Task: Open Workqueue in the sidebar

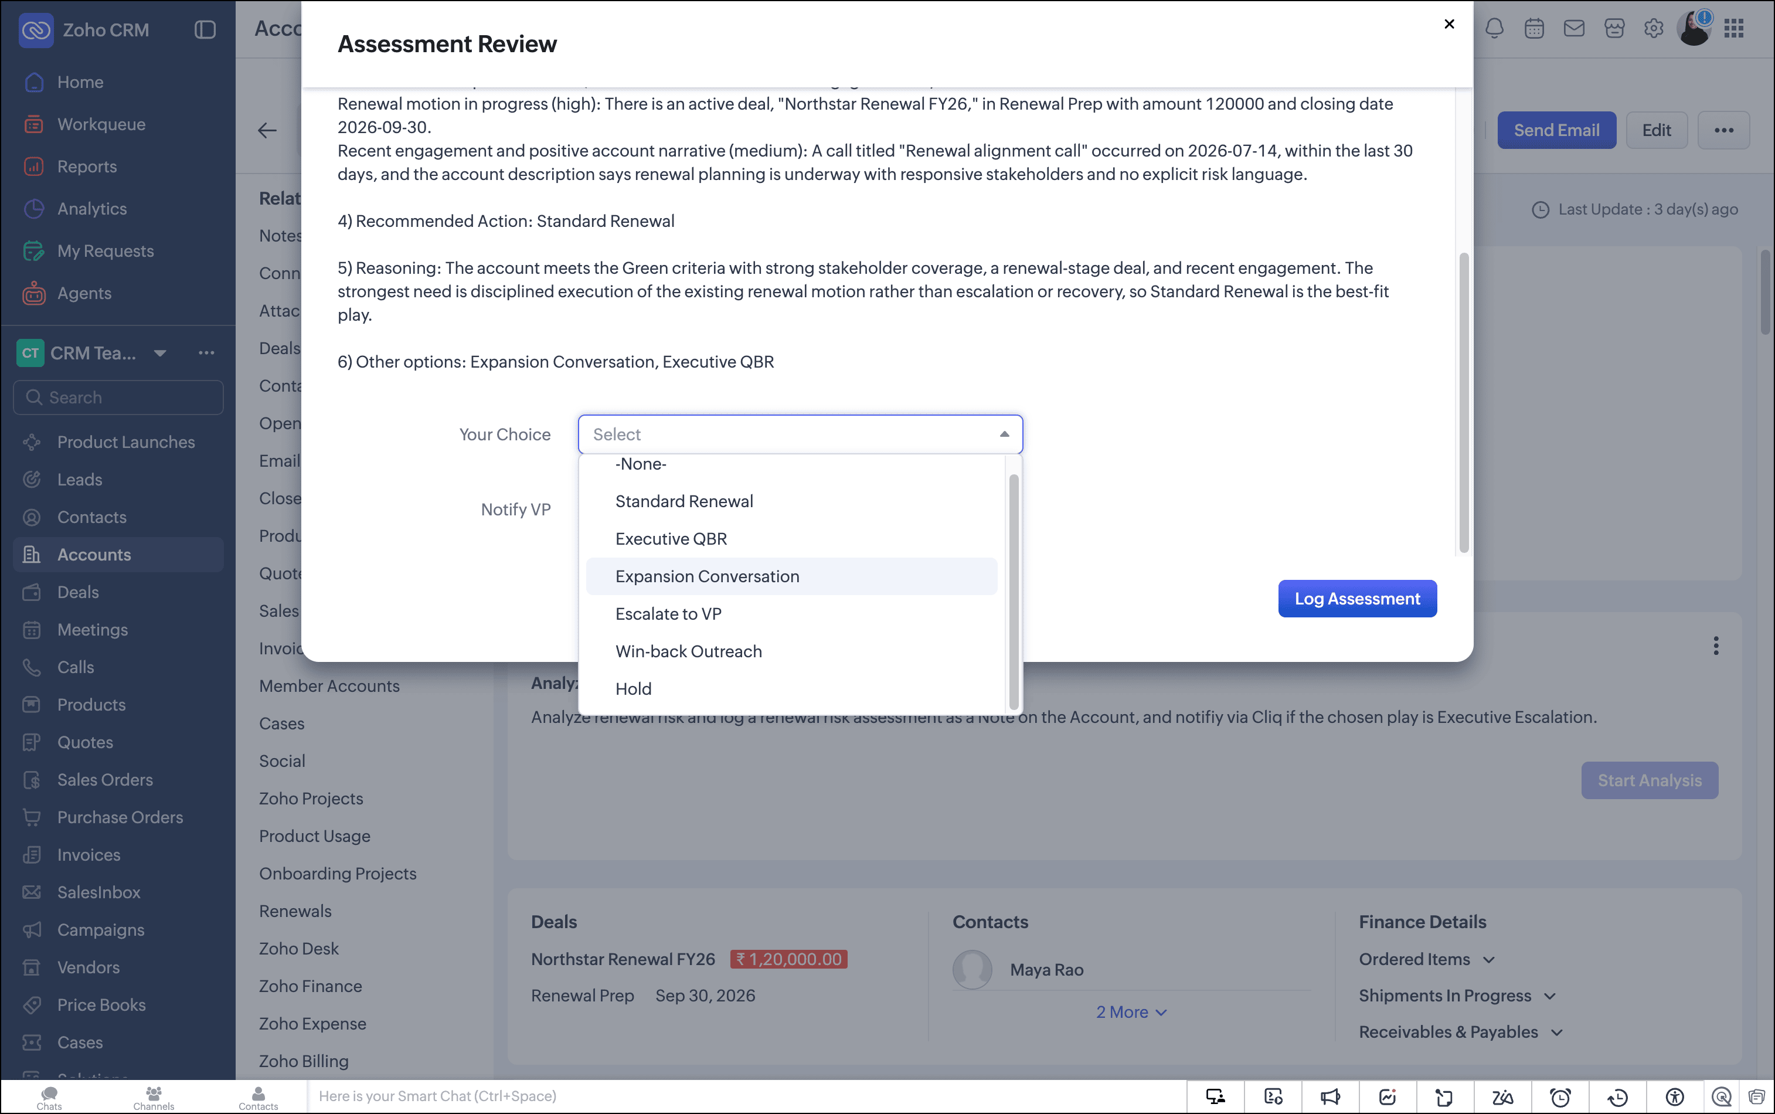Action: [101, 124]
